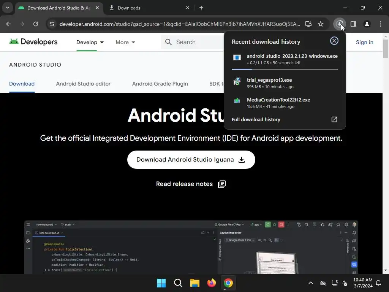Screen dimensions: 389x292
Task: Click Chrome icon in the taskbar
Action: (x=228, y=283)
